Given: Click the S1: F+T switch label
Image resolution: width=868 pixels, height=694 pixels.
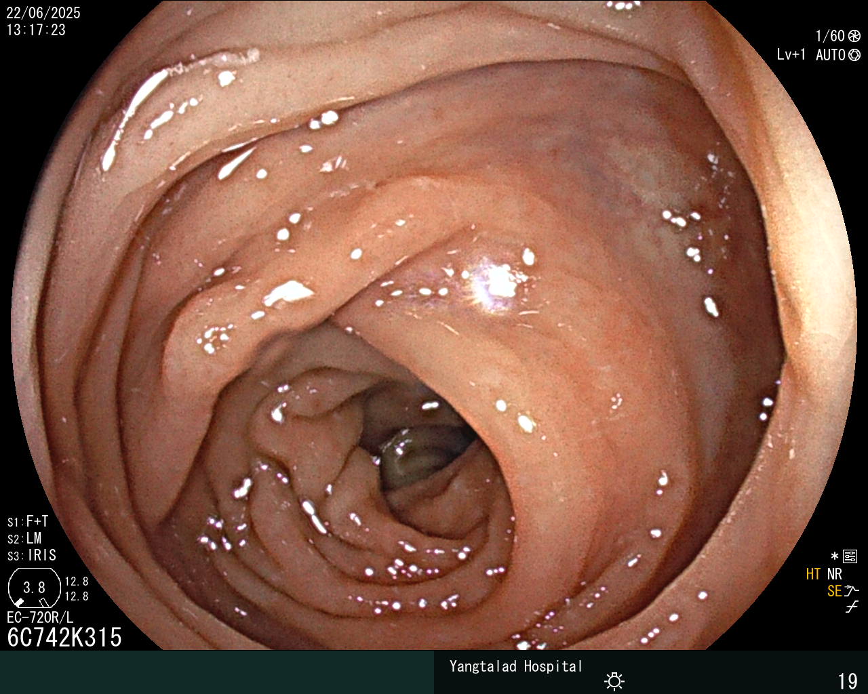Looking at the screenshot, I should pyautogui.click(x=28, y=521).
